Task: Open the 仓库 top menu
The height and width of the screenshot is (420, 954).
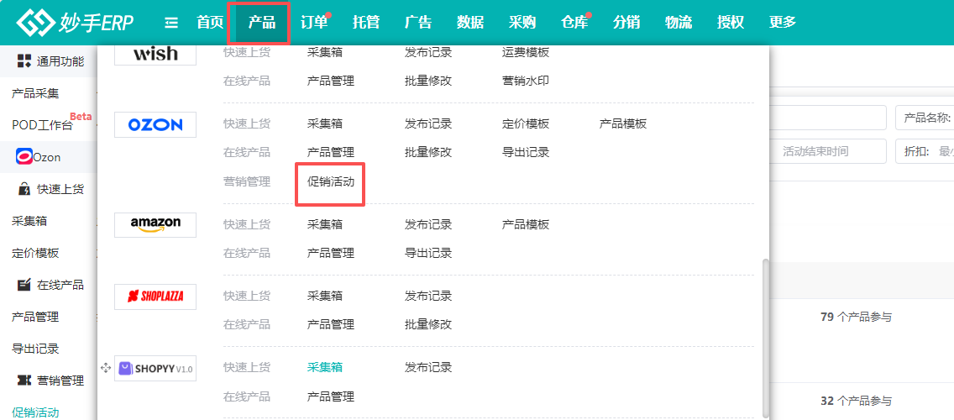Action: click(574, 23)
